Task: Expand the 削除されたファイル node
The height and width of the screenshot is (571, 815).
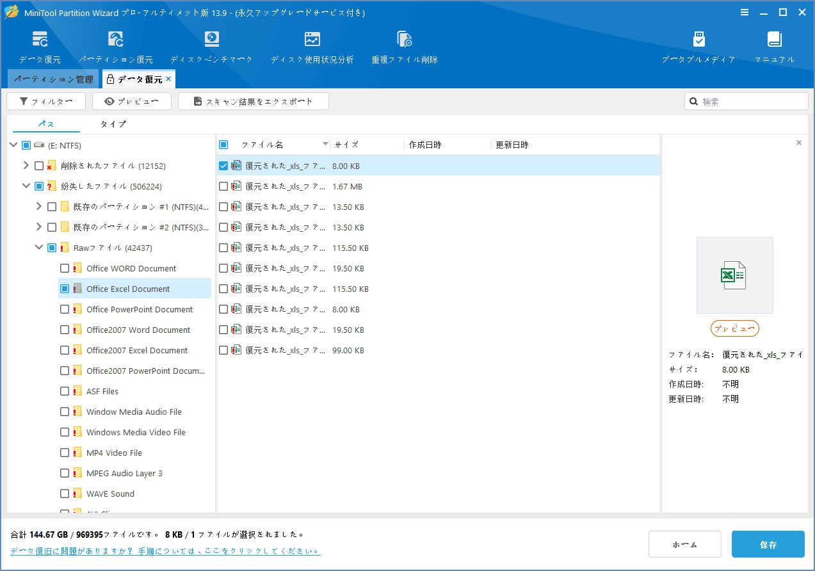Action: pos(26,166)
